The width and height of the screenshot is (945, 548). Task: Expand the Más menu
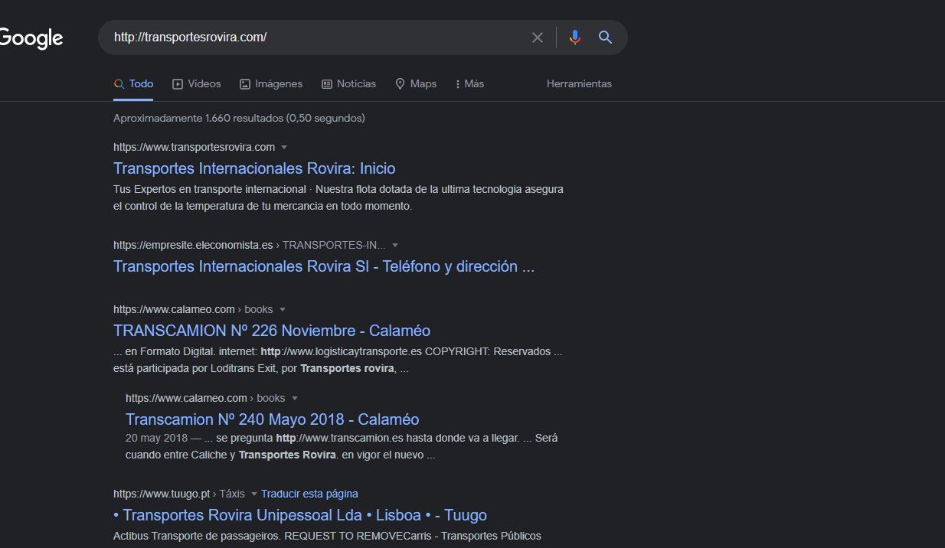click(469, 84)
